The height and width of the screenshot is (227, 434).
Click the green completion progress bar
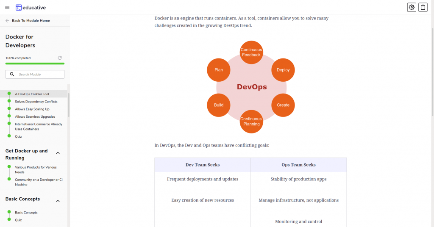pos(35,64)
